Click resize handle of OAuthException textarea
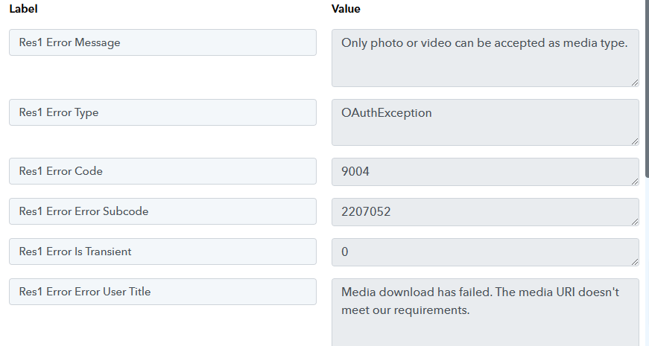The image size is (649, 346). tap(635, 141)
